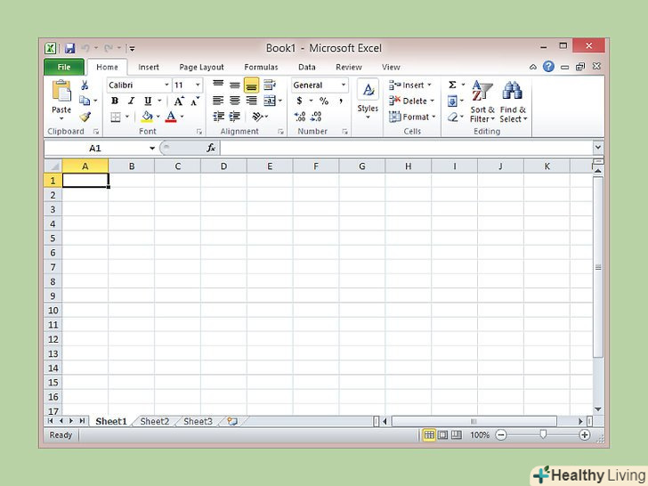The width and height of the screenshot is (648, 486).
Task: Open the Formulas ribbon tab
Action: point(261,67)
